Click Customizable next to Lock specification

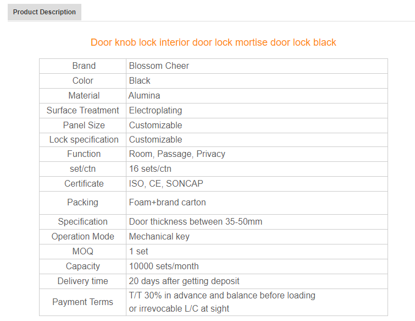pyautogui.click(x=156, y=140)
